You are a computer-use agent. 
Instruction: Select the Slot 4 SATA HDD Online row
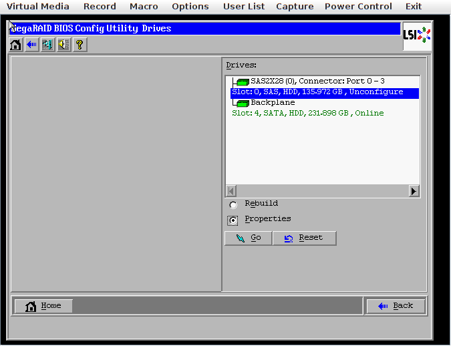tap(308, 113)
